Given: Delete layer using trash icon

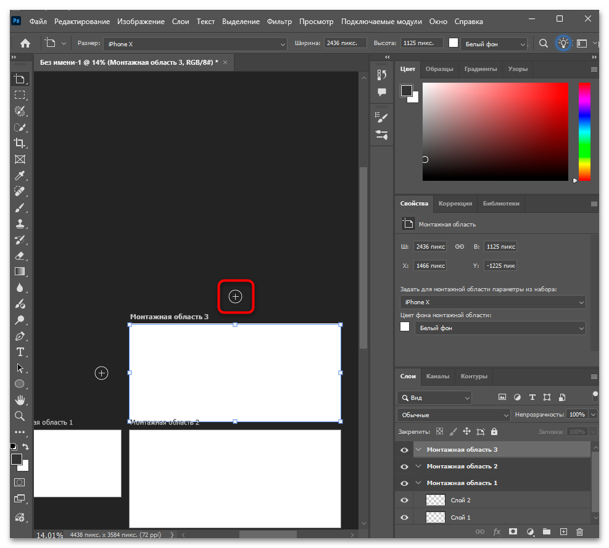Looking at the screenshot, I should point(579,531).
